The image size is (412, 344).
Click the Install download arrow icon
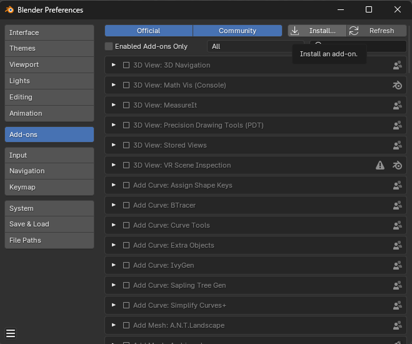point(295,31)
